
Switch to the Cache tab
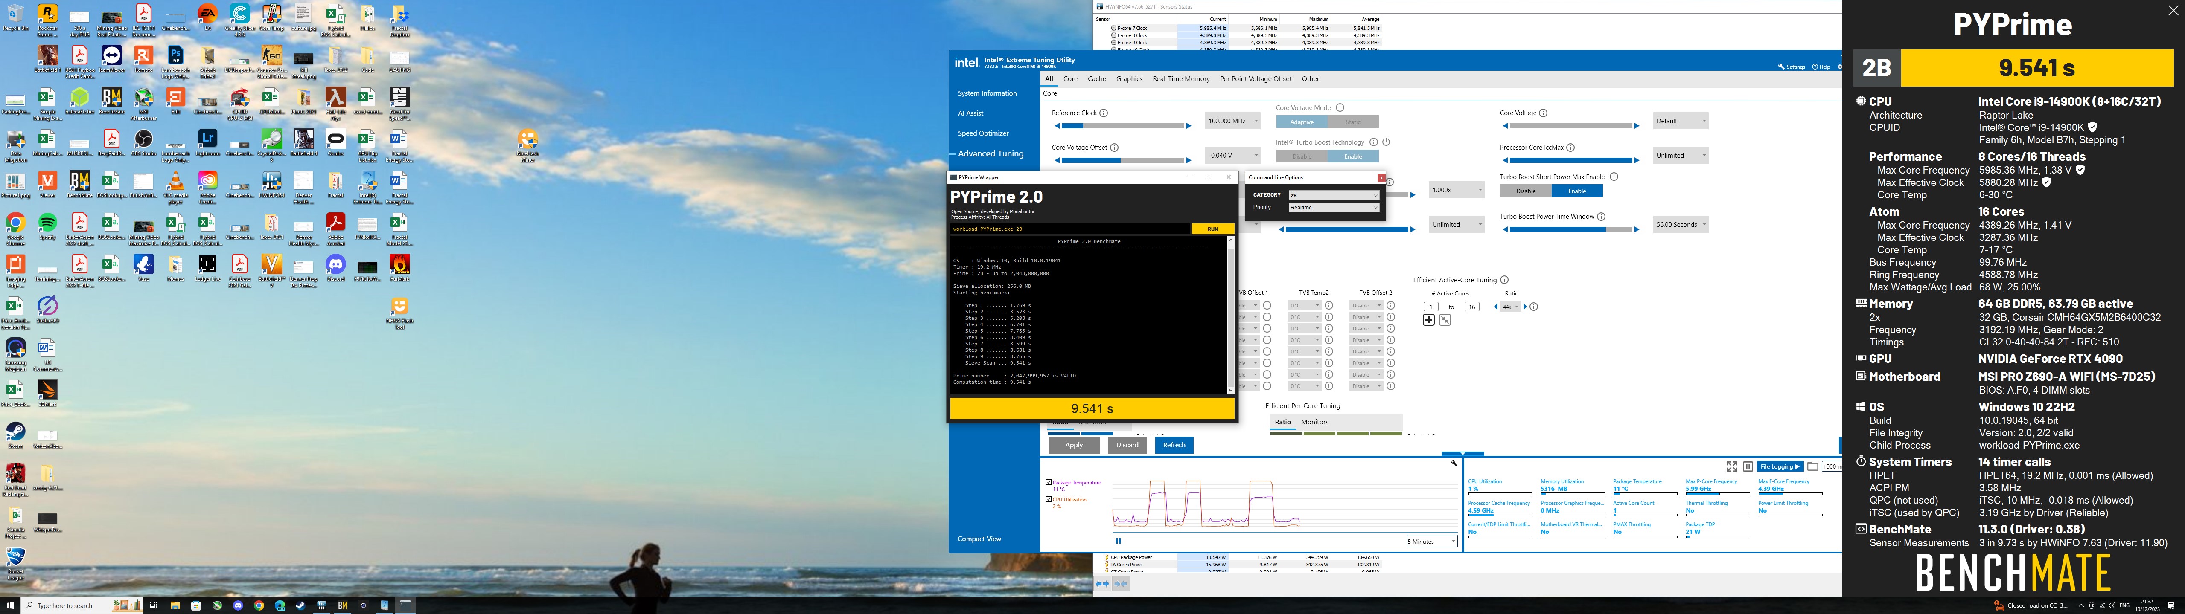[x=1097, y=79]
